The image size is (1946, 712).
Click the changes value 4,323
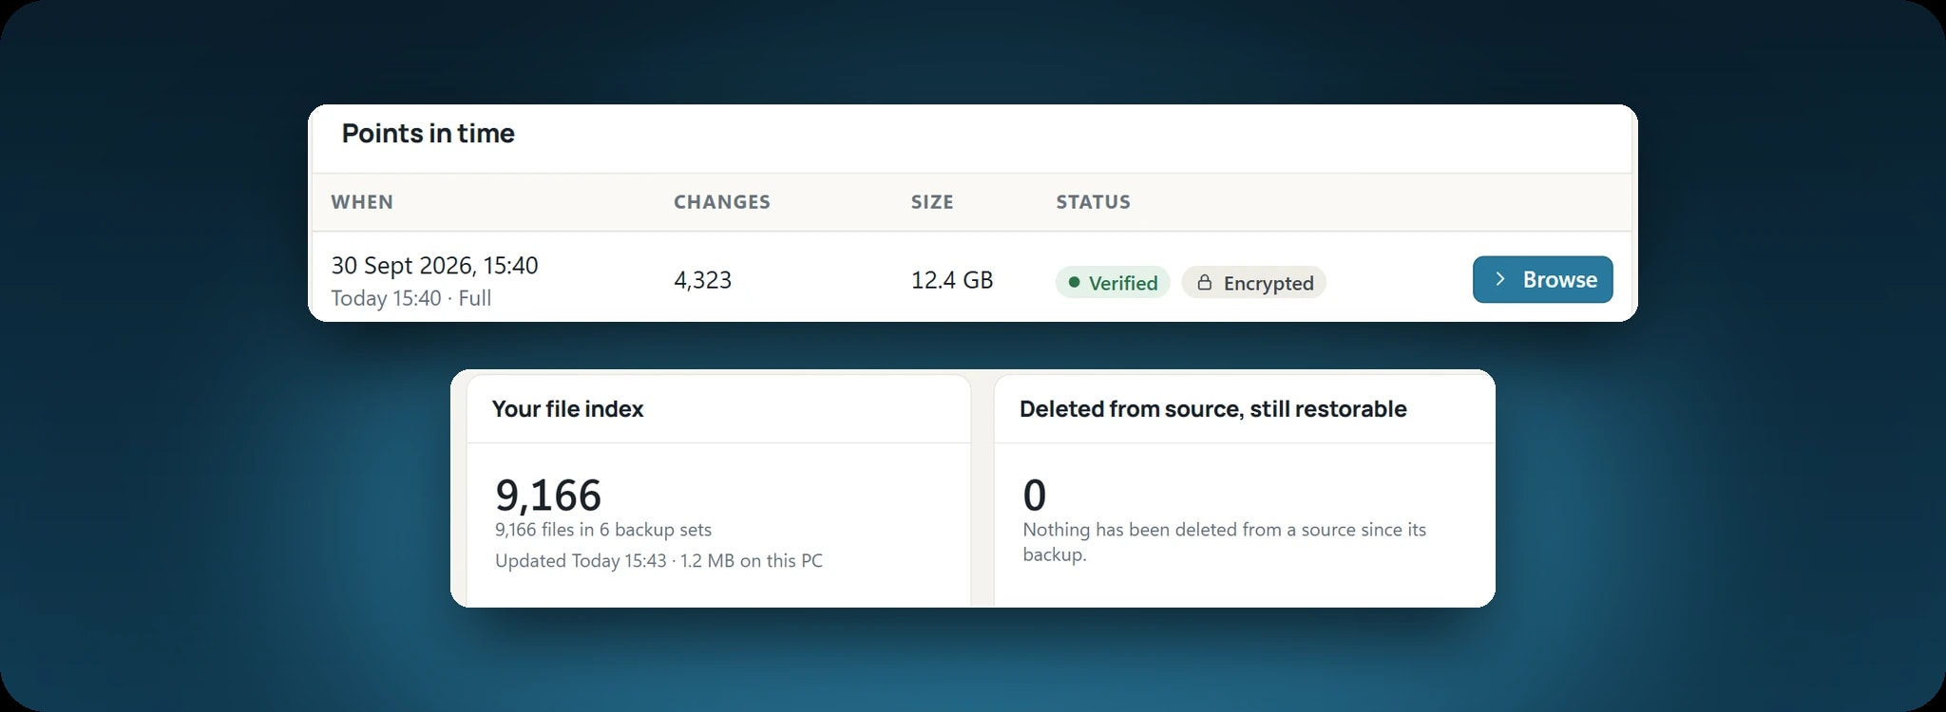pos(703,280)
